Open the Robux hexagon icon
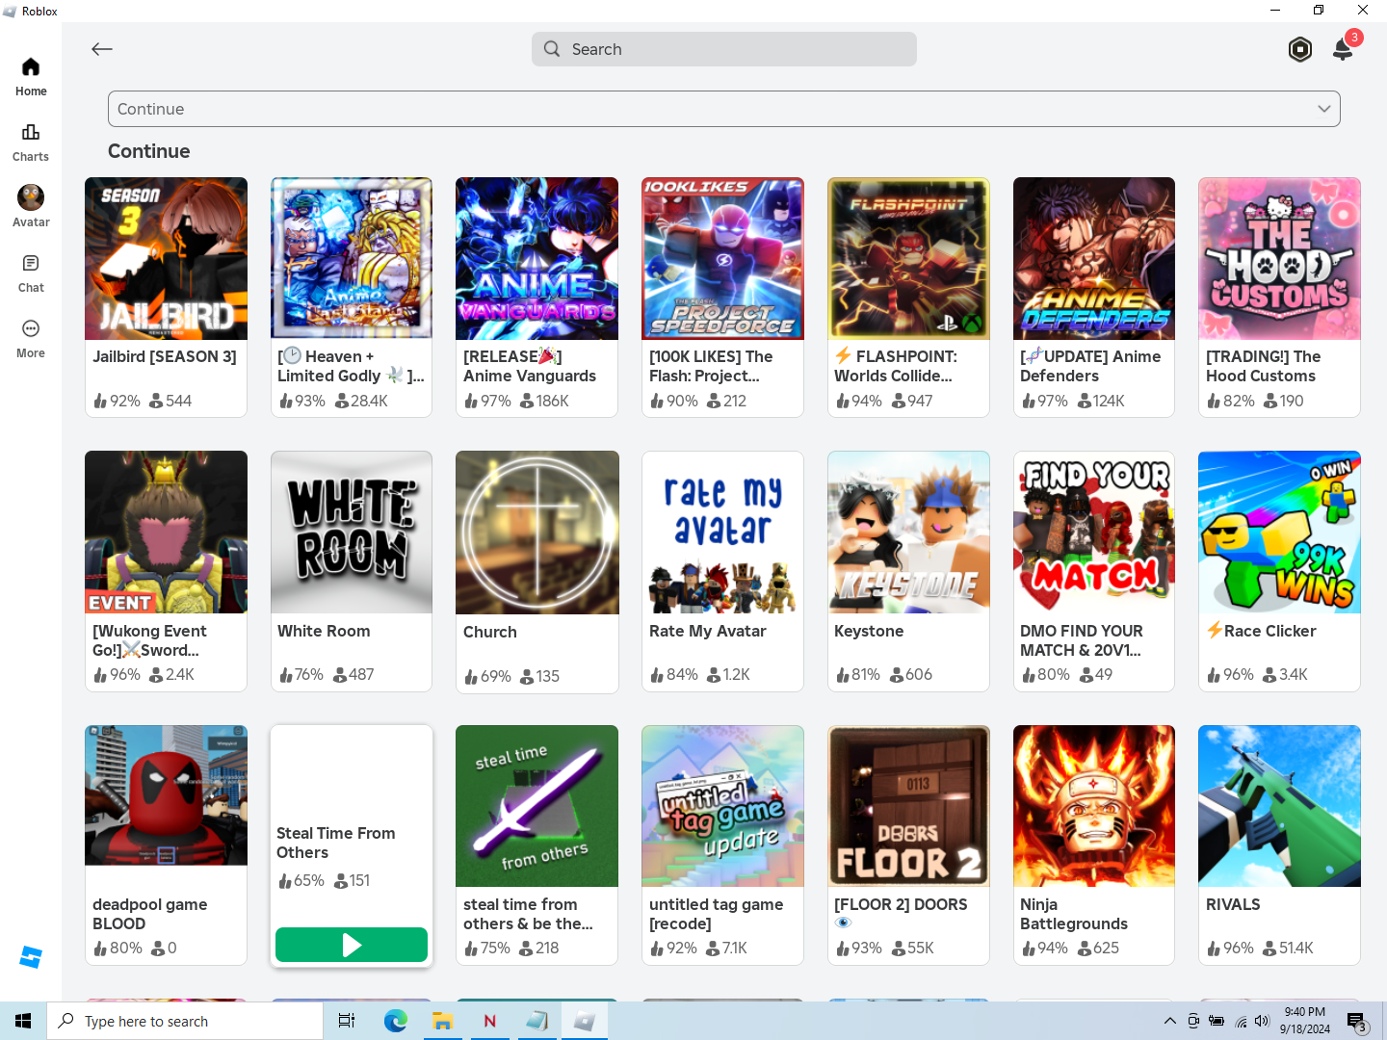The image size is (1387, 1040). (1300, 49)
